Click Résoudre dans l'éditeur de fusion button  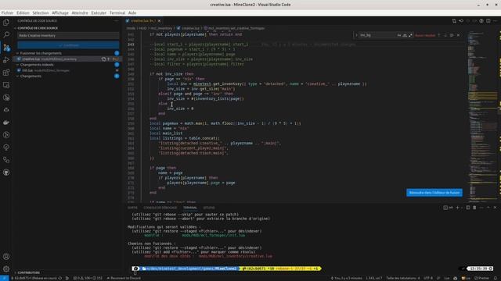(x=434, y=193)
